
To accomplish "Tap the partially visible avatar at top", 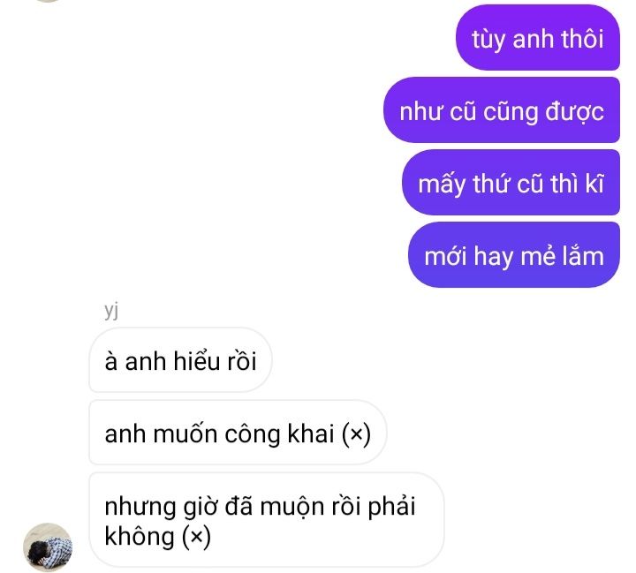I will [48, 1].
